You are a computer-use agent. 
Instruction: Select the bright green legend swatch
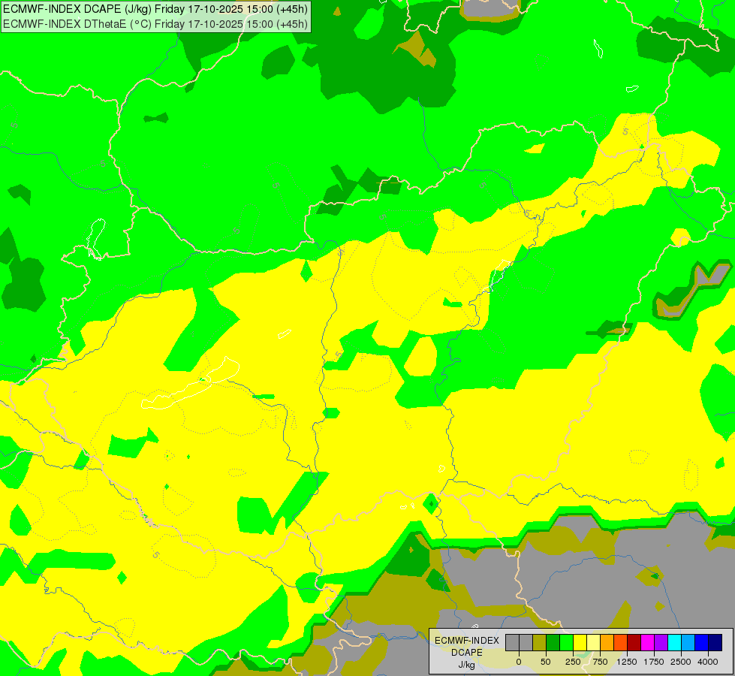566,643
